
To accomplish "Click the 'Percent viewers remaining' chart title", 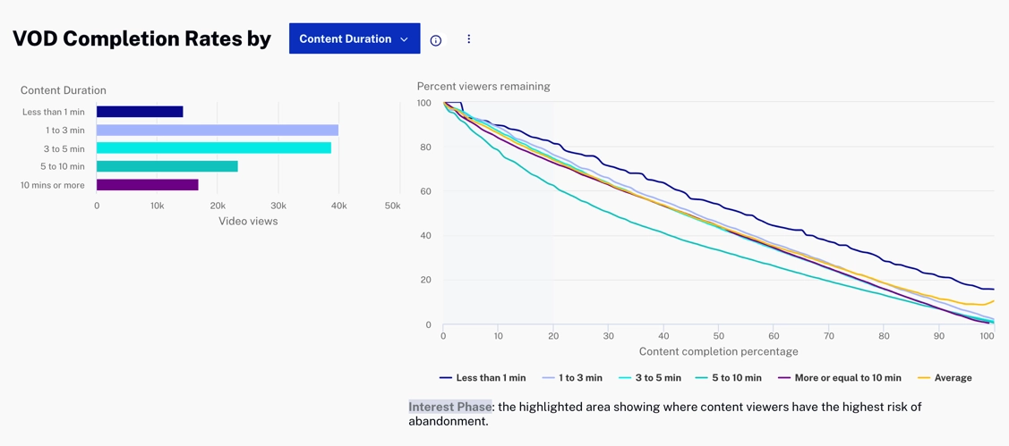I will pos(483,87).
